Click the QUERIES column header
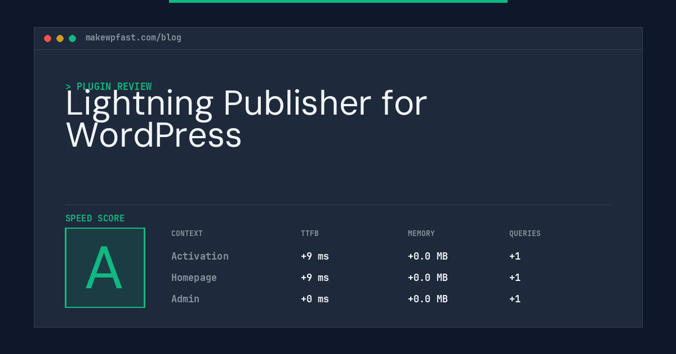This screenshot has width=676, height=354. pyautogui.click(x=525, y=234)
